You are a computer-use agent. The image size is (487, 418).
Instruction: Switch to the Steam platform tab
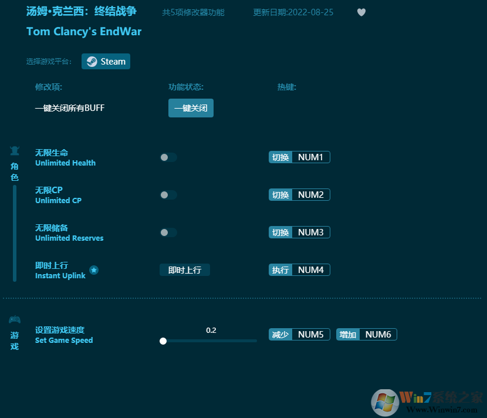[x=106, y=61]
